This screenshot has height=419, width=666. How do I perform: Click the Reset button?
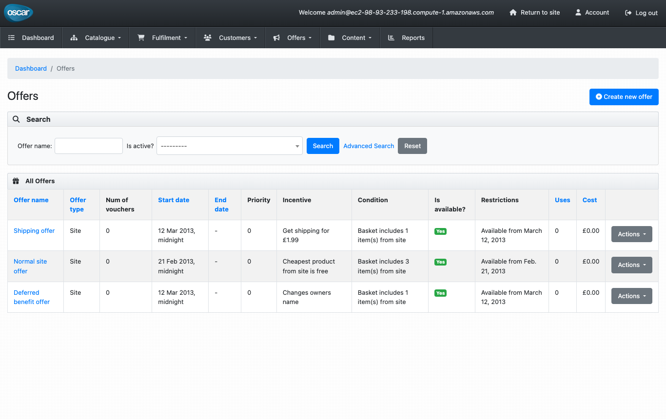tap(412, 146)
